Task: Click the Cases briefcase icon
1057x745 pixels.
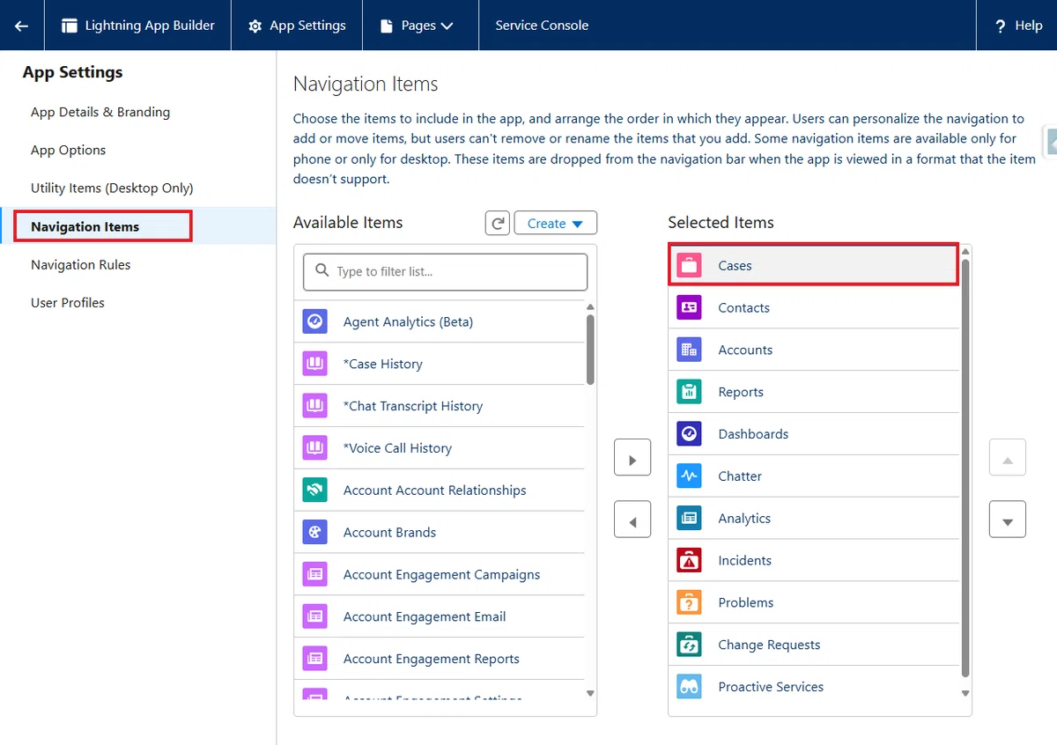Action: pos(689,265)
